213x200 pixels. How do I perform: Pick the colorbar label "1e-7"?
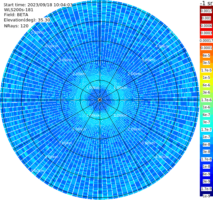[x=206, y=137]
